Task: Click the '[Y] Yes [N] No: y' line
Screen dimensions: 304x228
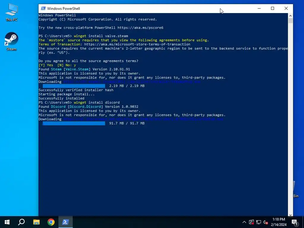Action: point(57,65)
